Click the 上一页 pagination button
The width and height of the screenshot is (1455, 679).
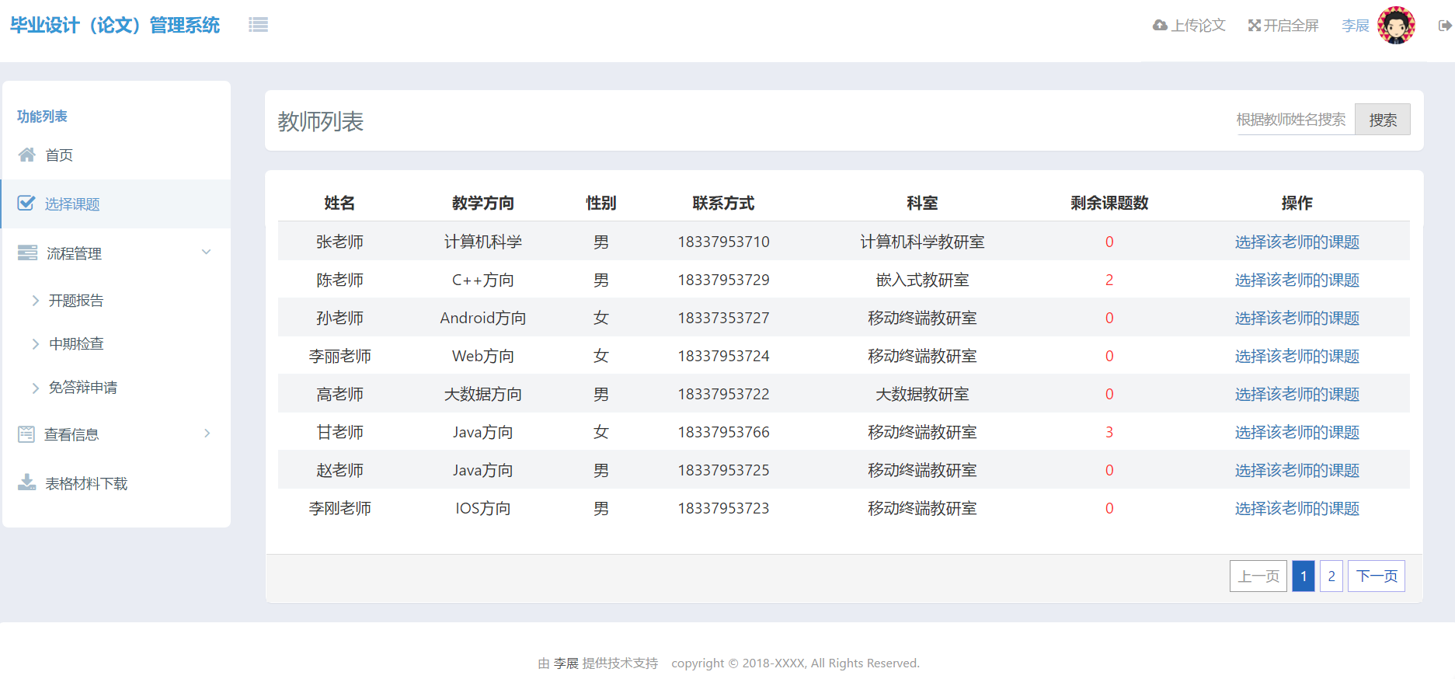point(1258,576)
